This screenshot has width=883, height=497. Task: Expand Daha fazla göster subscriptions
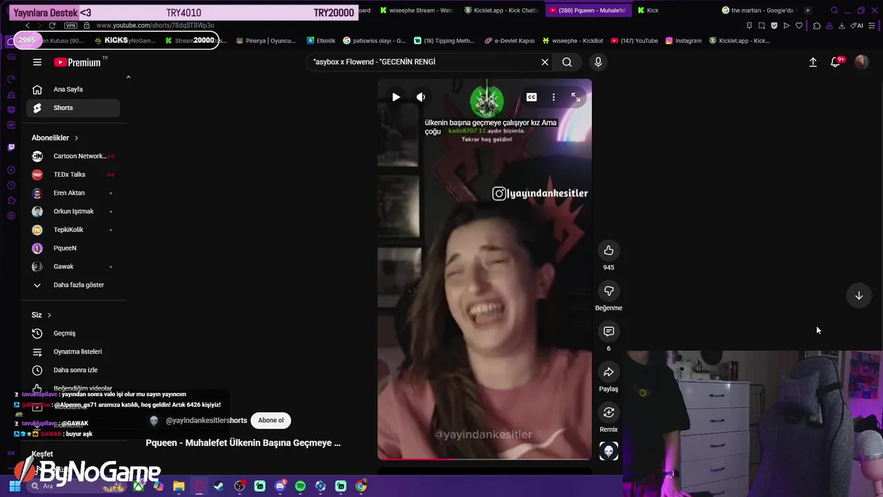pyautogui.click(x=73, y=285)
